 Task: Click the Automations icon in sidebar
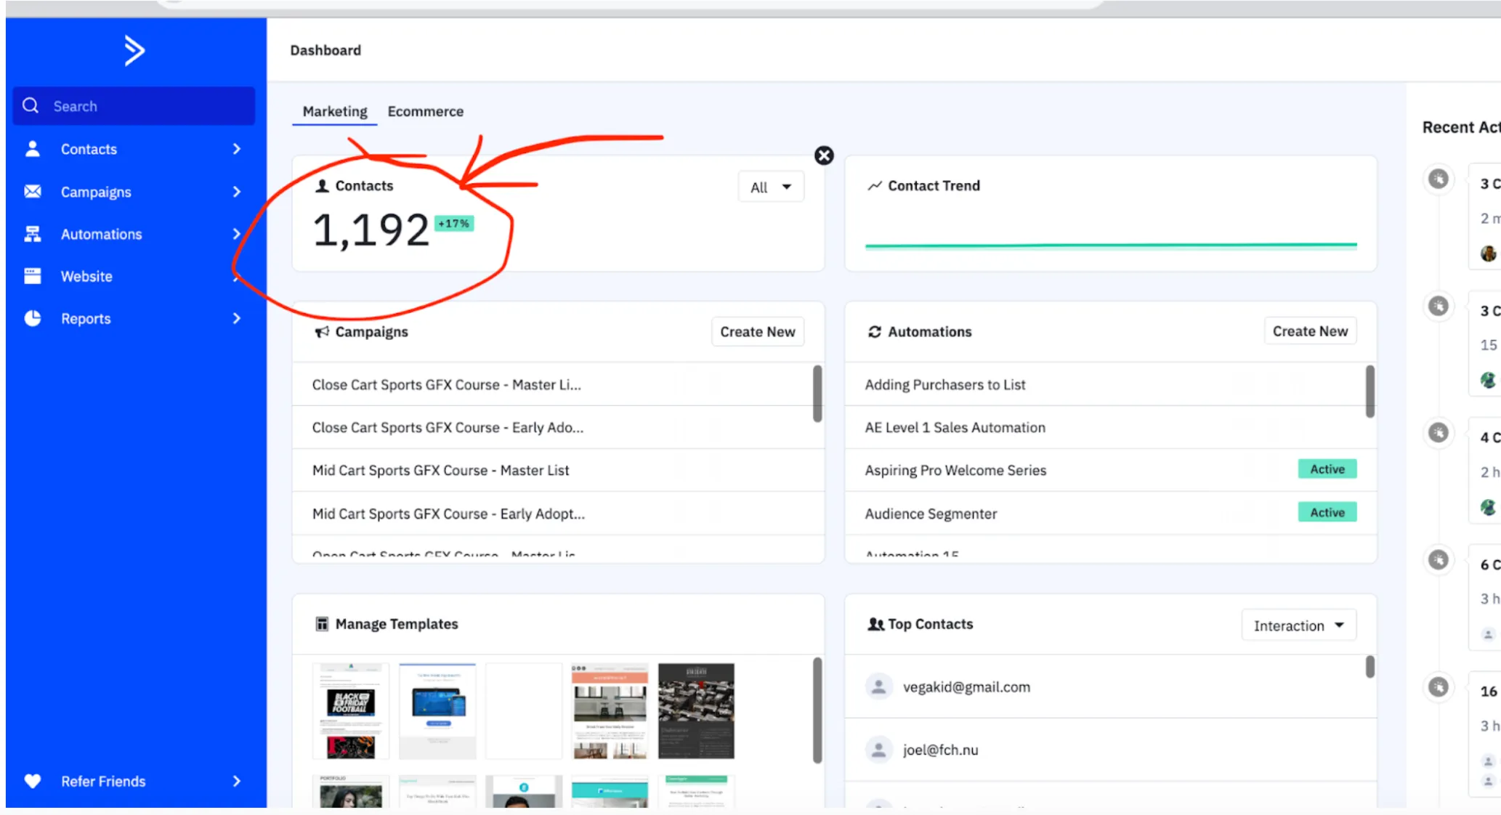(x=33, y=234)
